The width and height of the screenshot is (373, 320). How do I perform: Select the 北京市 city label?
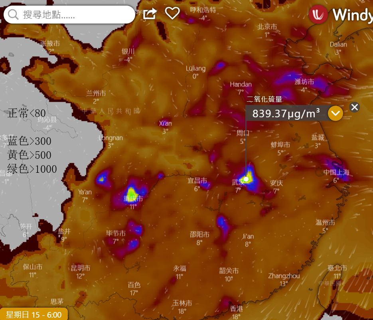click(x=267, y=27)
